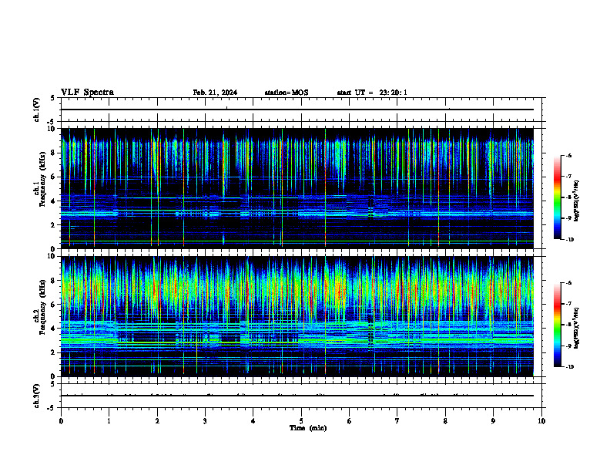Image resolution: width=610 pixels, height=472 pixels.
Task: Click the time axis tick label "1"
Action: click(109, 421)
